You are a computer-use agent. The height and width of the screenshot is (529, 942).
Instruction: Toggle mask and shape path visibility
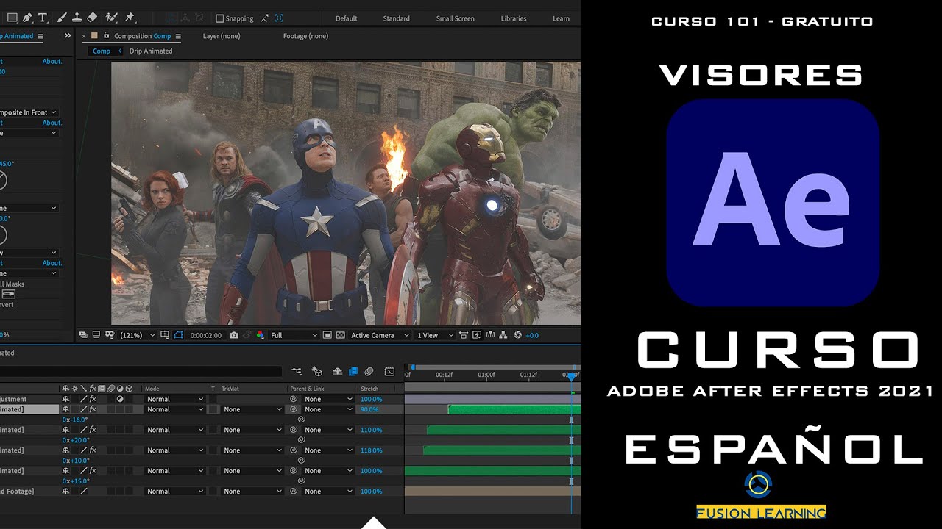pyautogui.click(x=178, y=335)
